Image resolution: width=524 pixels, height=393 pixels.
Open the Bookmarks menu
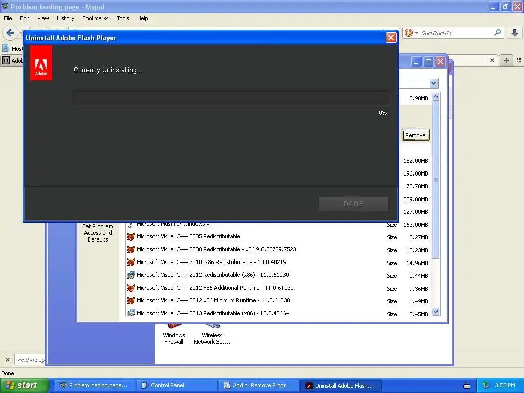(x=95, y=18)
